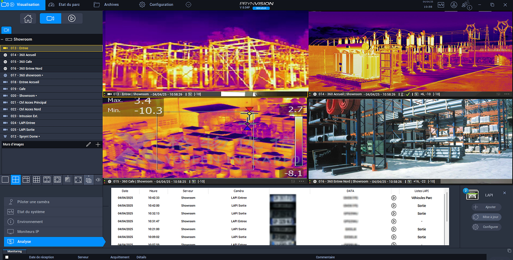Select the 2x2 grid layout

click(x=16, y=180)
